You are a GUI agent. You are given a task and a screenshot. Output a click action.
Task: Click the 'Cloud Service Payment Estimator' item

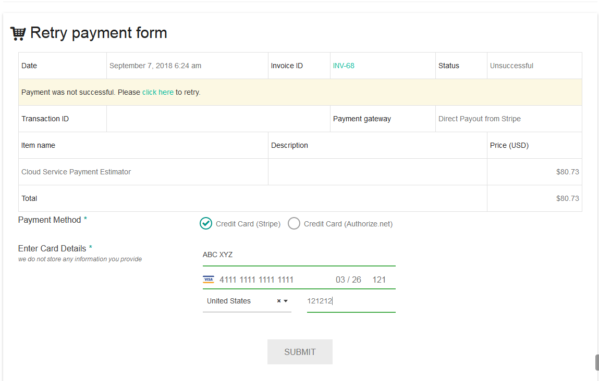[76, 172]
